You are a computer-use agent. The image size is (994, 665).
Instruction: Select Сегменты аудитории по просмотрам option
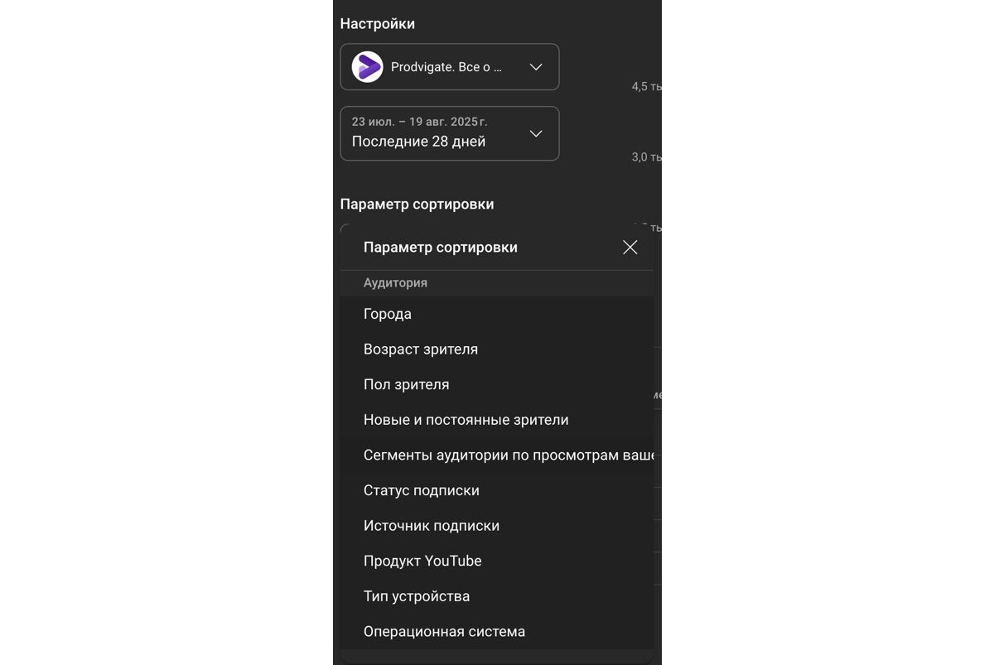pyautogui.click(x=497, y=455)
